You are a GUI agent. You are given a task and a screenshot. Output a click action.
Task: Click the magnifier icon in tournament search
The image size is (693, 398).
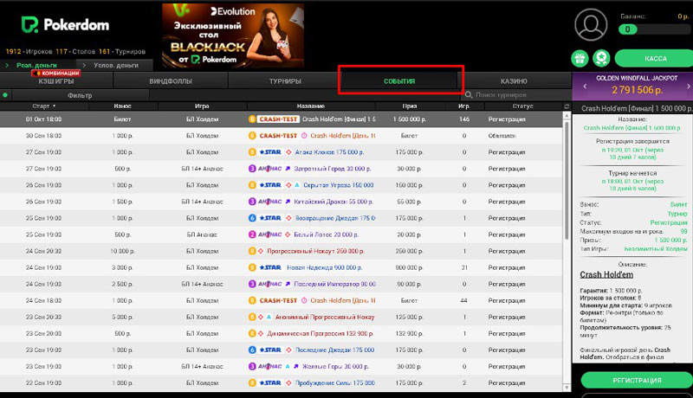469,95
